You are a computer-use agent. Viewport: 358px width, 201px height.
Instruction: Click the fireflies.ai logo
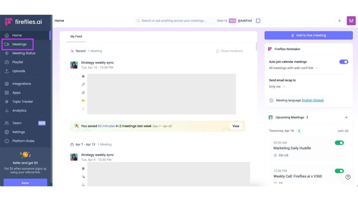tap(23, 22)
